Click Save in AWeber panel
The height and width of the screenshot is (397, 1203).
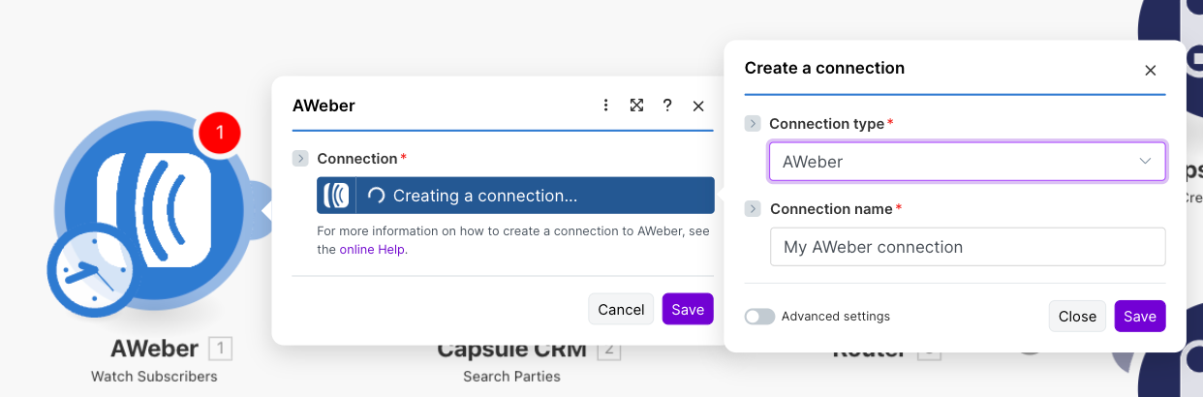pos(688,309)
